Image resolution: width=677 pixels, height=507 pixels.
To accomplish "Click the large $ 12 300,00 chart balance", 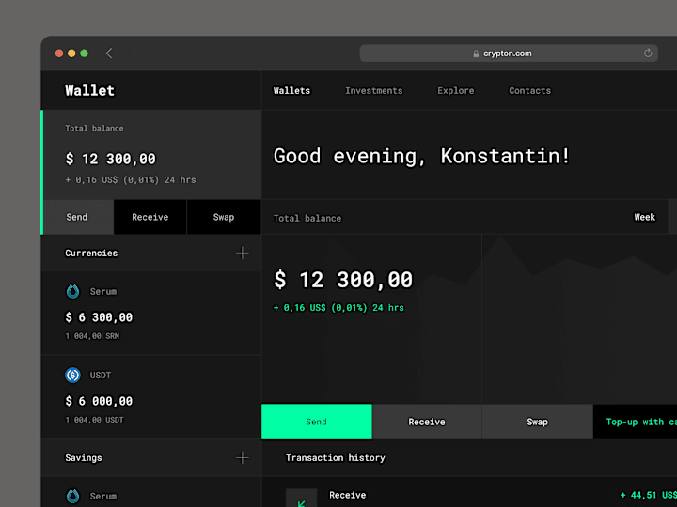I will 343,280.
